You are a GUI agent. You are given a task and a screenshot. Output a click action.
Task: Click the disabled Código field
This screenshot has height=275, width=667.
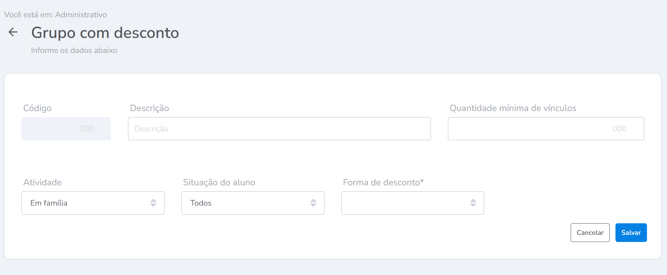pyautogui.click(x=66, y=129)
